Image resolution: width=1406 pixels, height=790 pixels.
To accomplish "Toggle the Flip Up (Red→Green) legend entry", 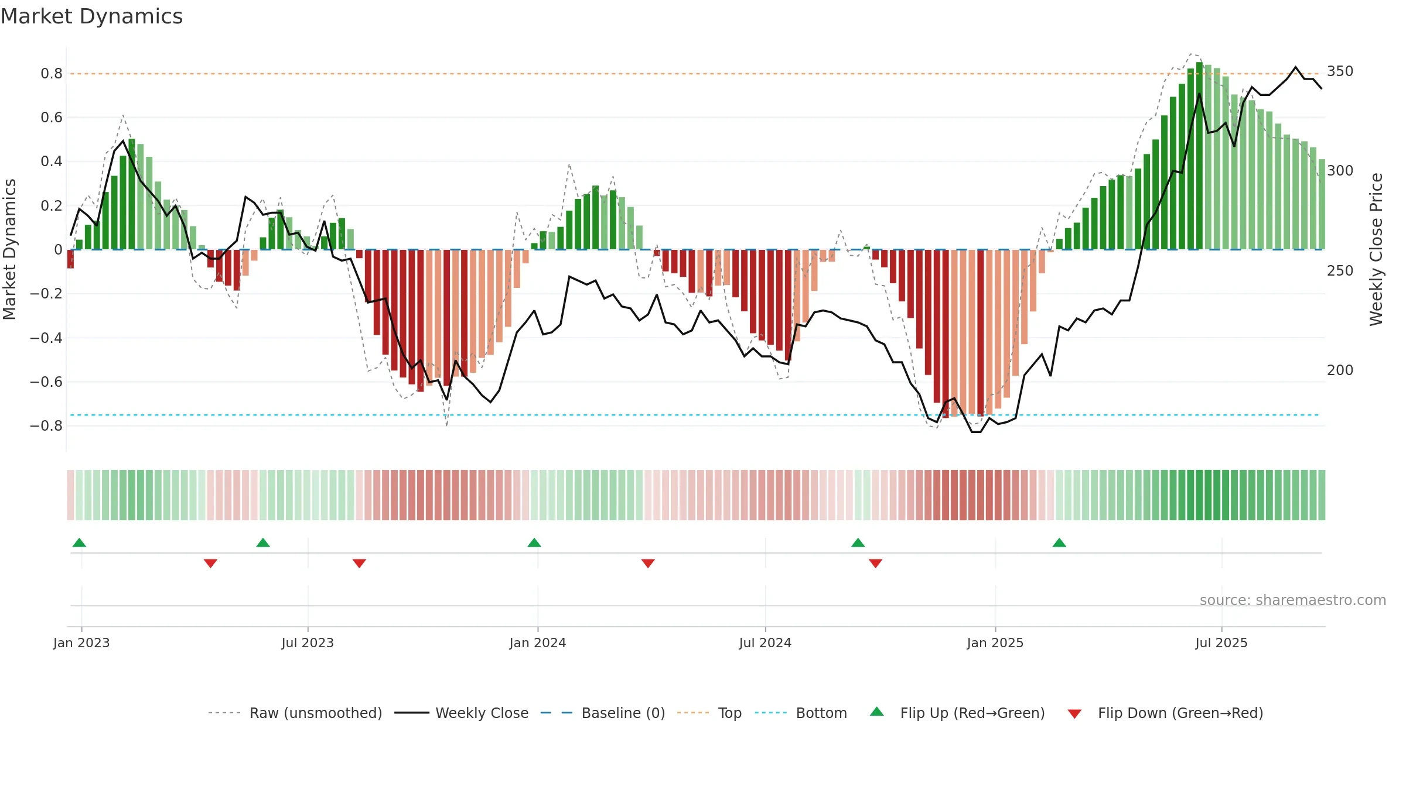I will point(957,713).
